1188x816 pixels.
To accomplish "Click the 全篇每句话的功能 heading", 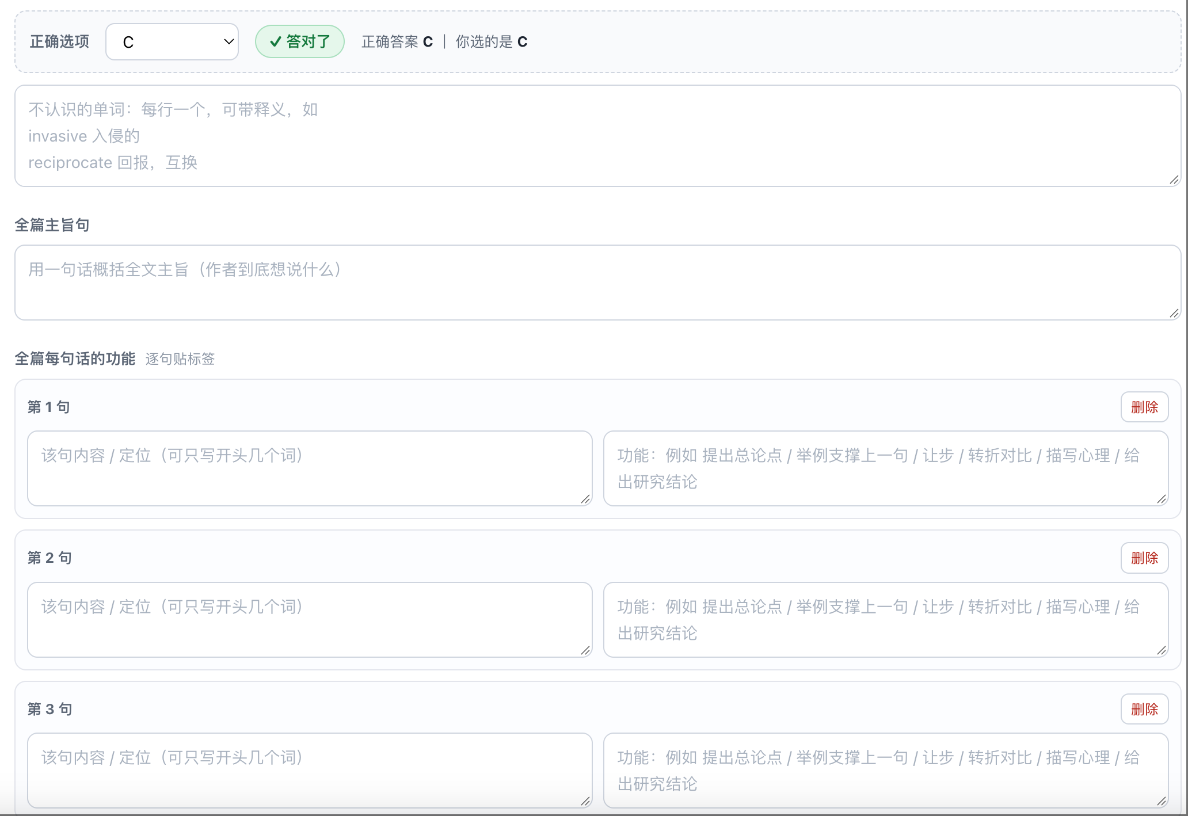I will click(75, 359).
